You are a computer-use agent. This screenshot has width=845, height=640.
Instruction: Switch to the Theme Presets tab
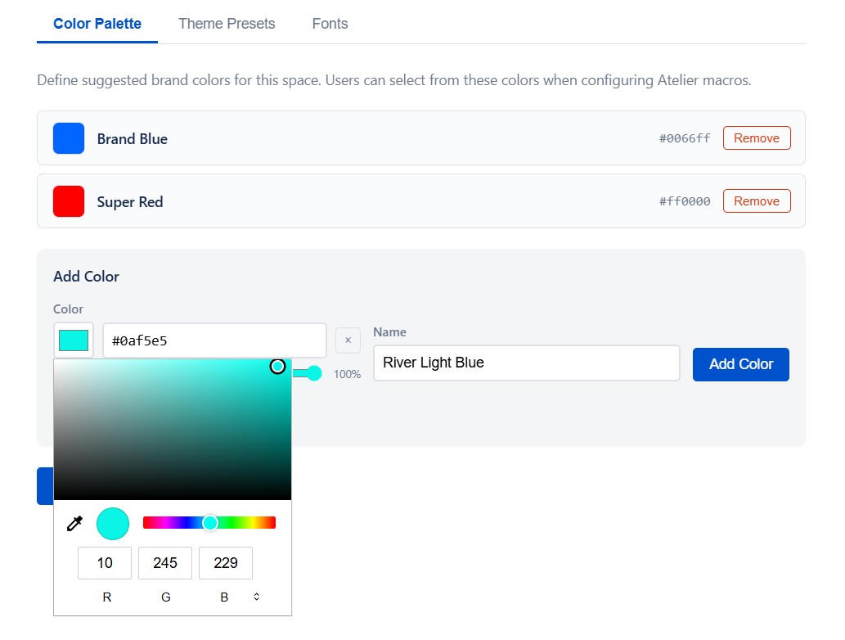pos(227,24)
